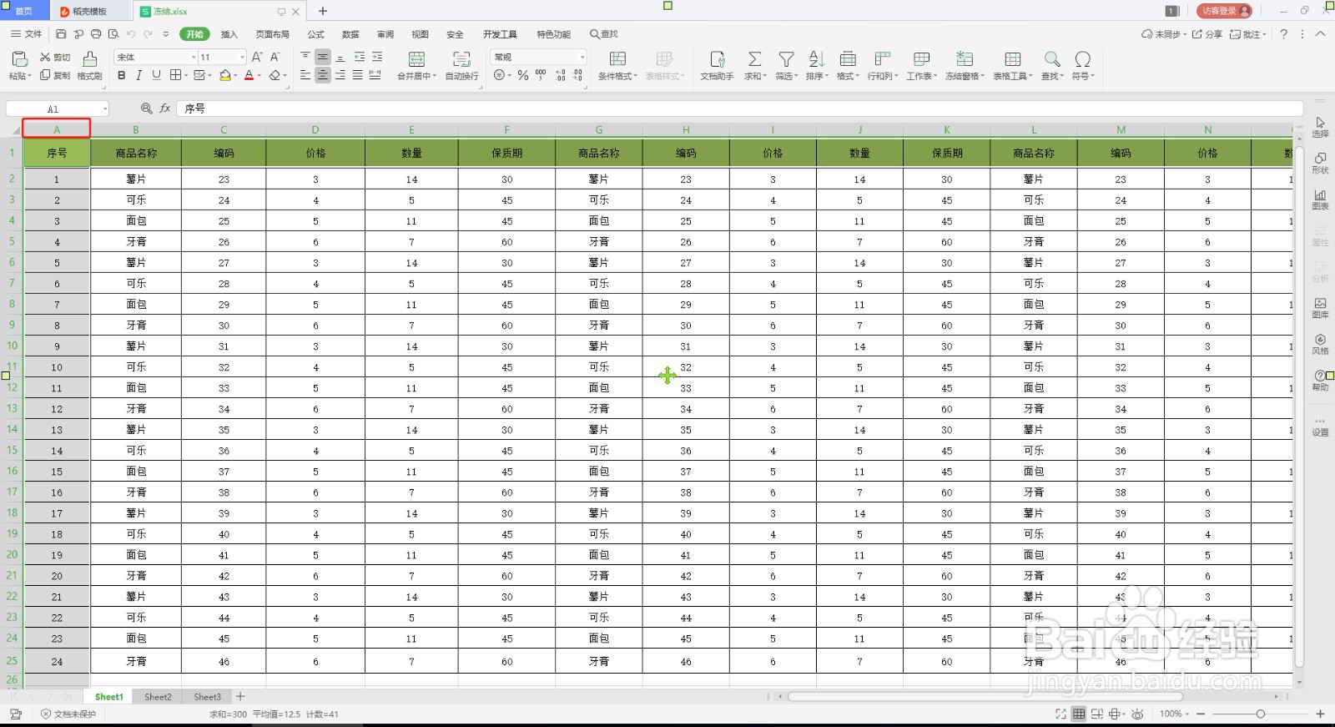
Task: Click the 批注 comments button
Action: tap(1247, 34)
